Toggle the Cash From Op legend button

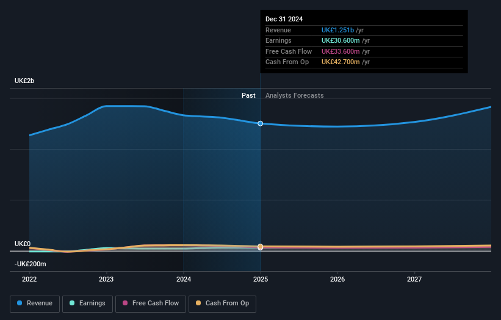pos(222,304)
